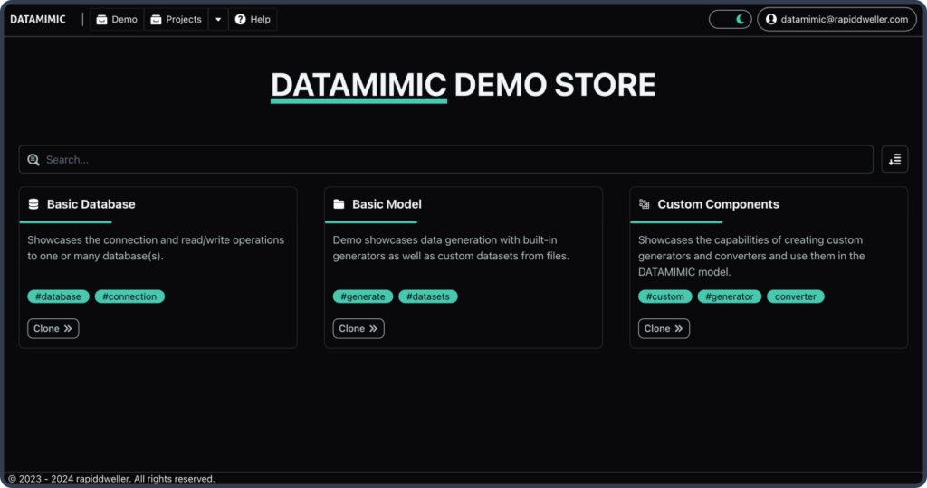927x488 pixels.
Task: Clone the Basic Database demo
Action: [x=53, y=329]
